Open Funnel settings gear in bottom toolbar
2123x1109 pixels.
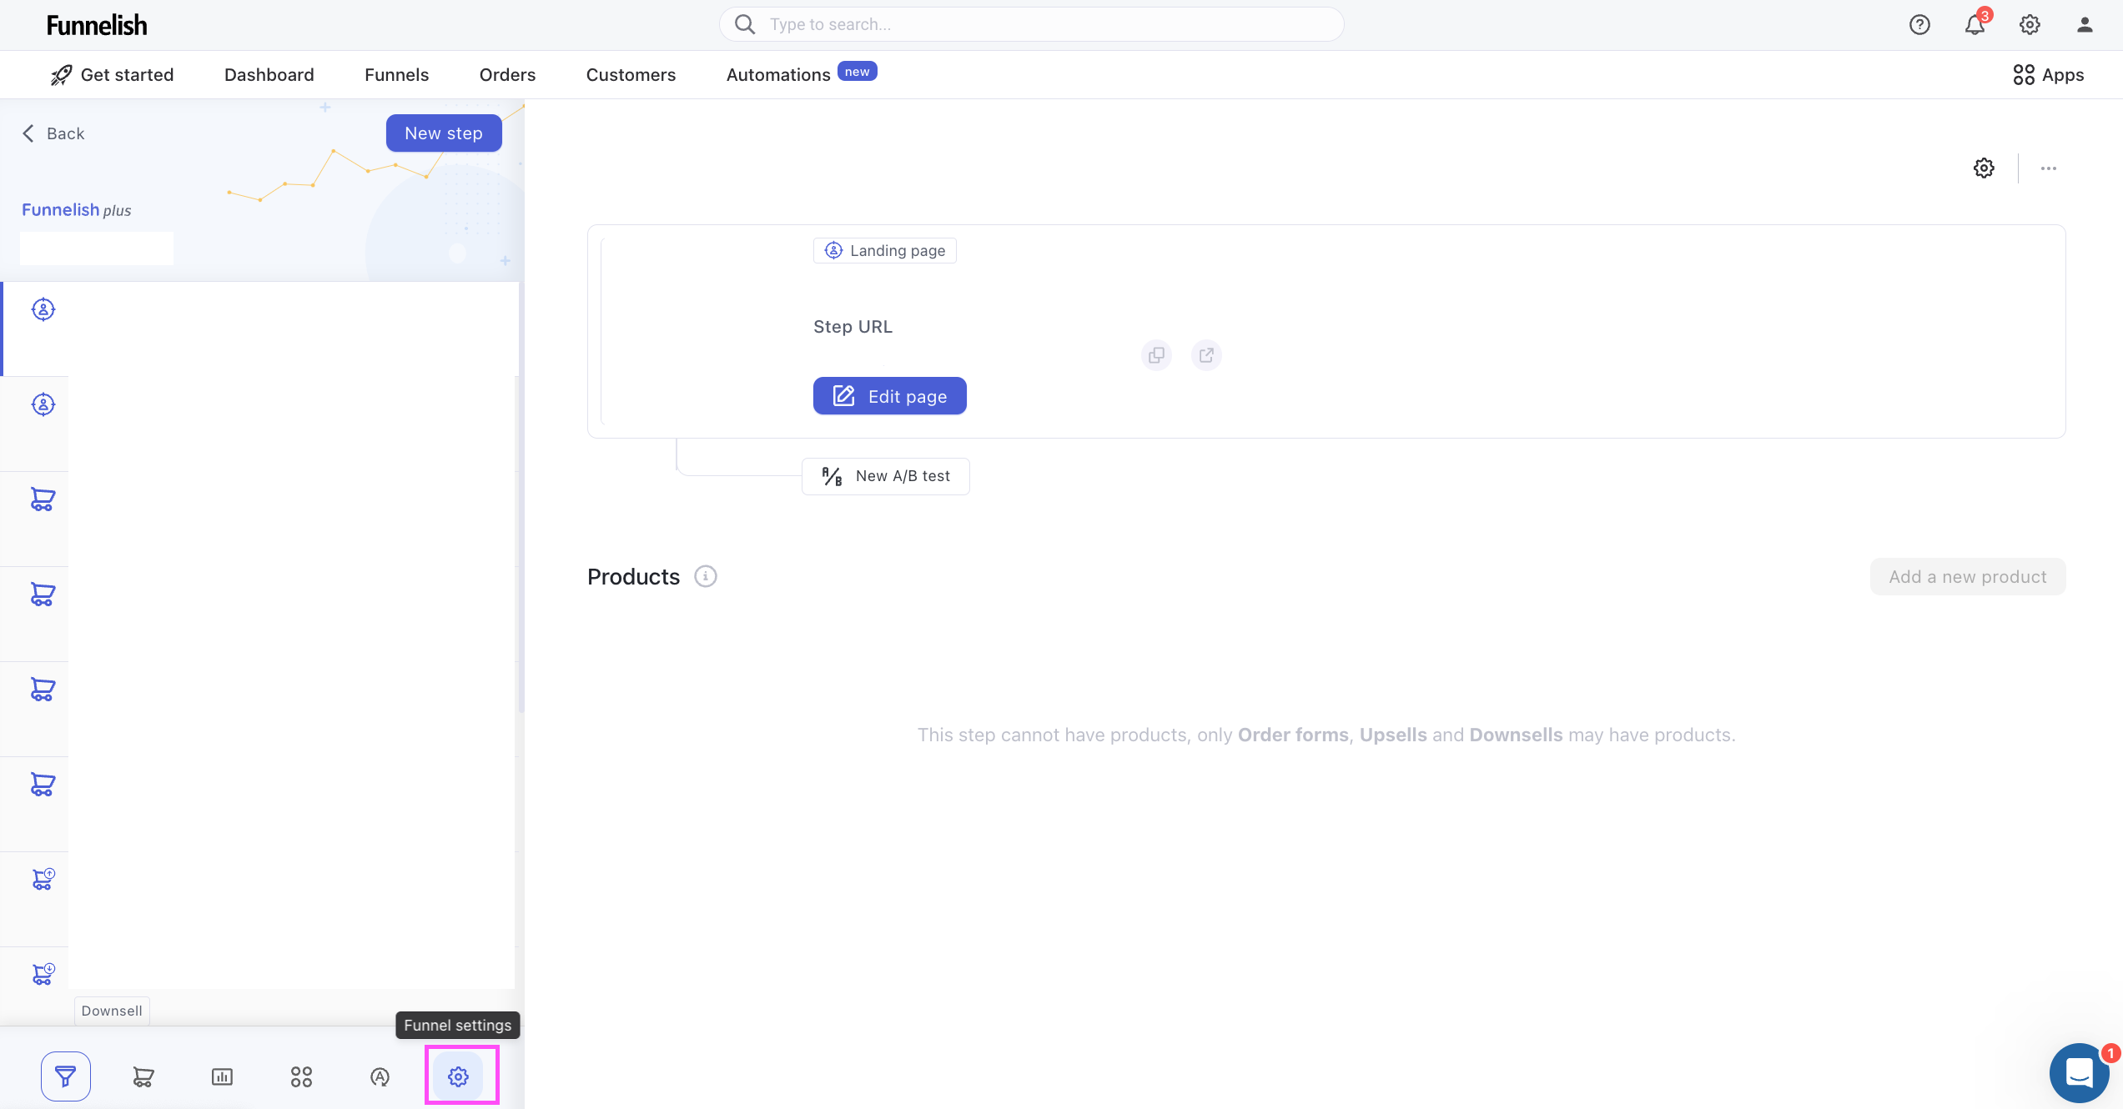coord(458,1076)
